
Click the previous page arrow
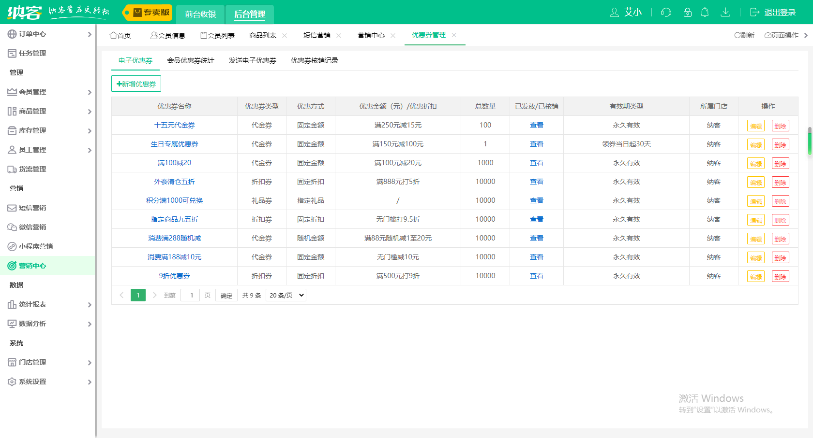click(121, 295)
